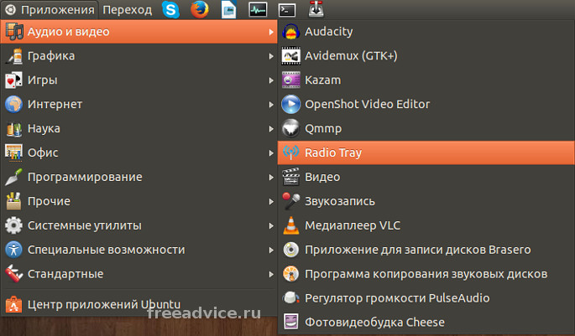
Task: Click the Brasero disc icon
Action: coord(290,250)
